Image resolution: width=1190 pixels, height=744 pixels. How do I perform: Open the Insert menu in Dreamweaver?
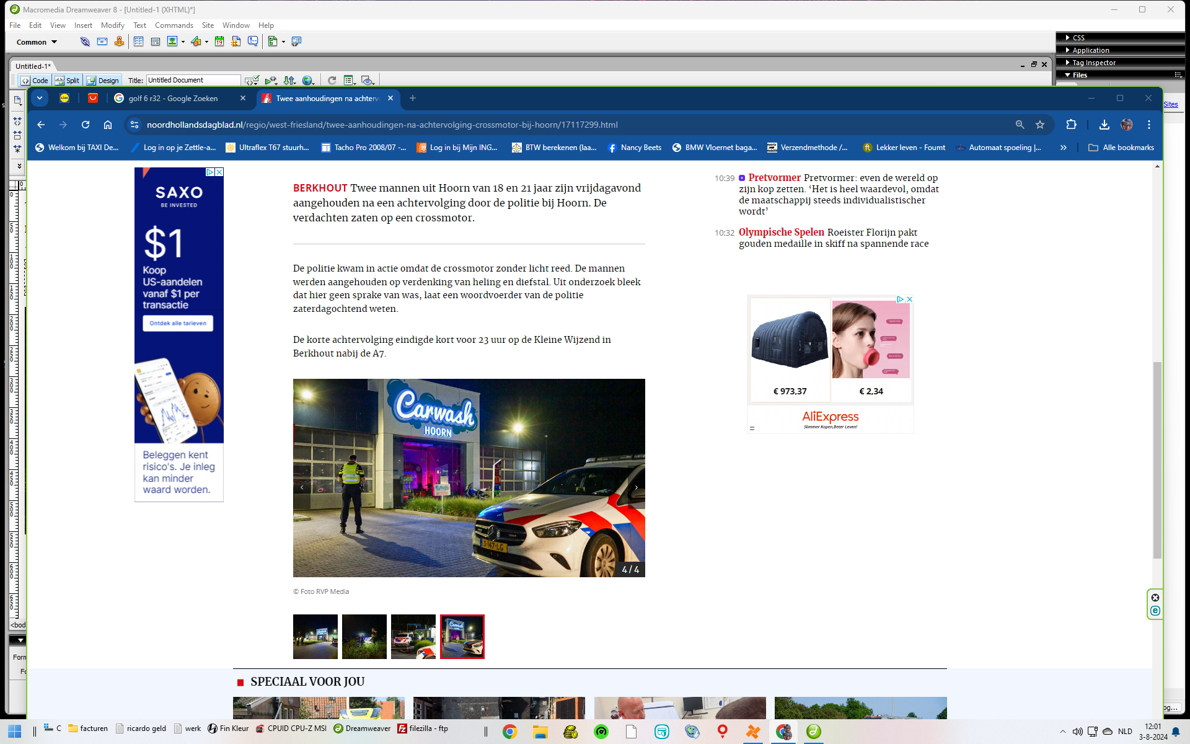(83, 25)
